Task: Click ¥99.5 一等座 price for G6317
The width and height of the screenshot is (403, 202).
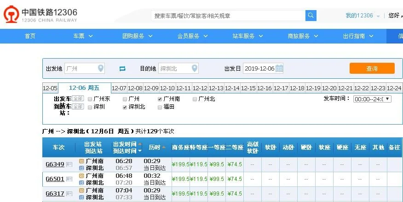Action: click(217, 194)
